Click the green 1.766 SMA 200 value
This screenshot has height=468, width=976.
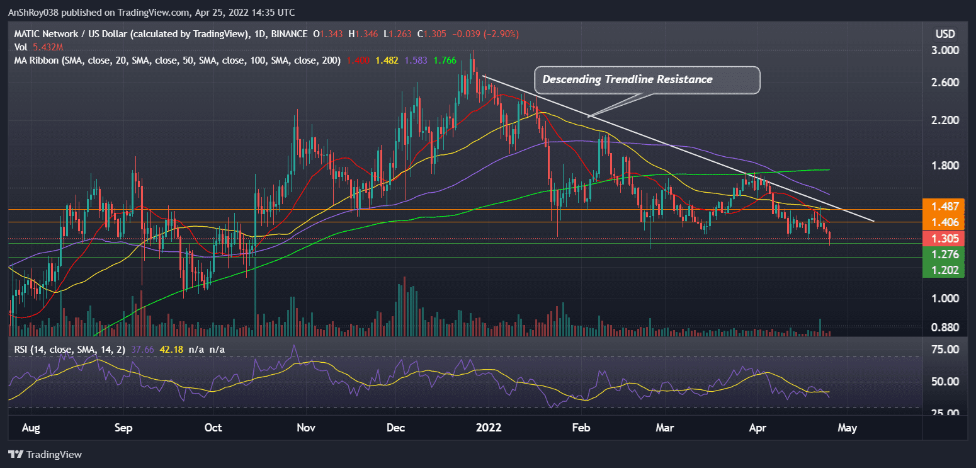(445, 60)
